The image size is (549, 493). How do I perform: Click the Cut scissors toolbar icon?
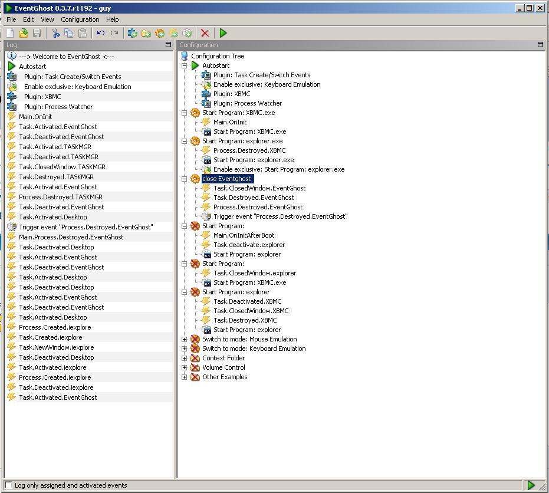click(55, 33)
